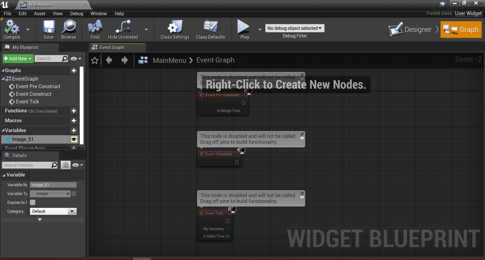Open the Find in blueprint tool

(x=95, y=30)
